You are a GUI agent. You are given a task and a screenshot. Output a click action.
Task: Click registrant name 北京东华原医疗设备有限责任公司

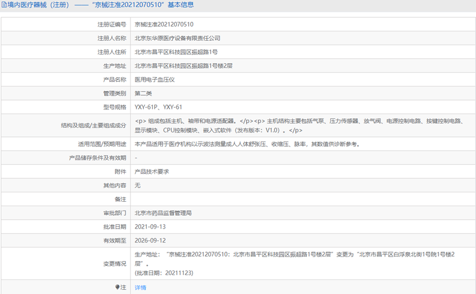[178, 38]
